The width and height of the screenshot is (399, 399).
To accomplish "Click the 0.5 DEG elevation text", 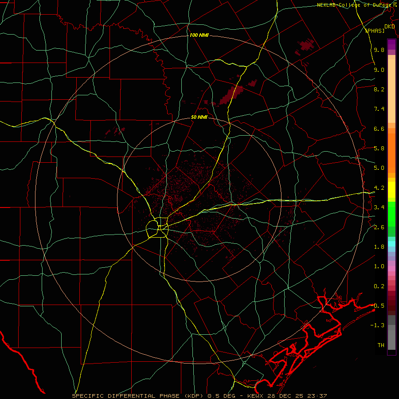I will pos(221,396).
